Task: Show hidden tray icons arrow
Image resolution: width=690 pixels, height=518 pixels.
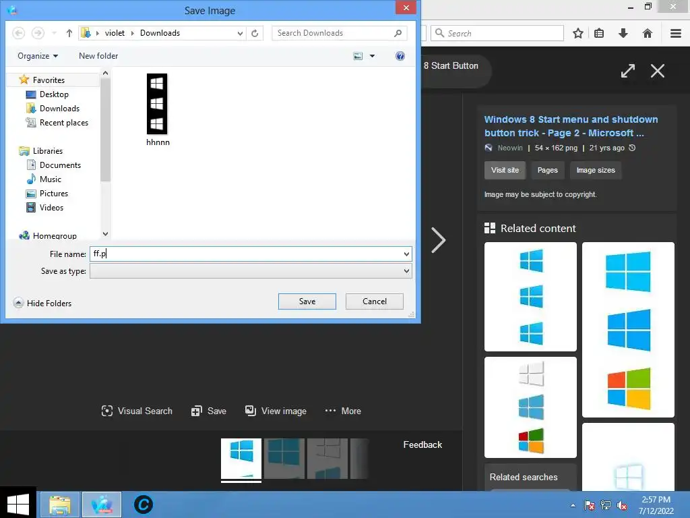Action: coord(573,505)
